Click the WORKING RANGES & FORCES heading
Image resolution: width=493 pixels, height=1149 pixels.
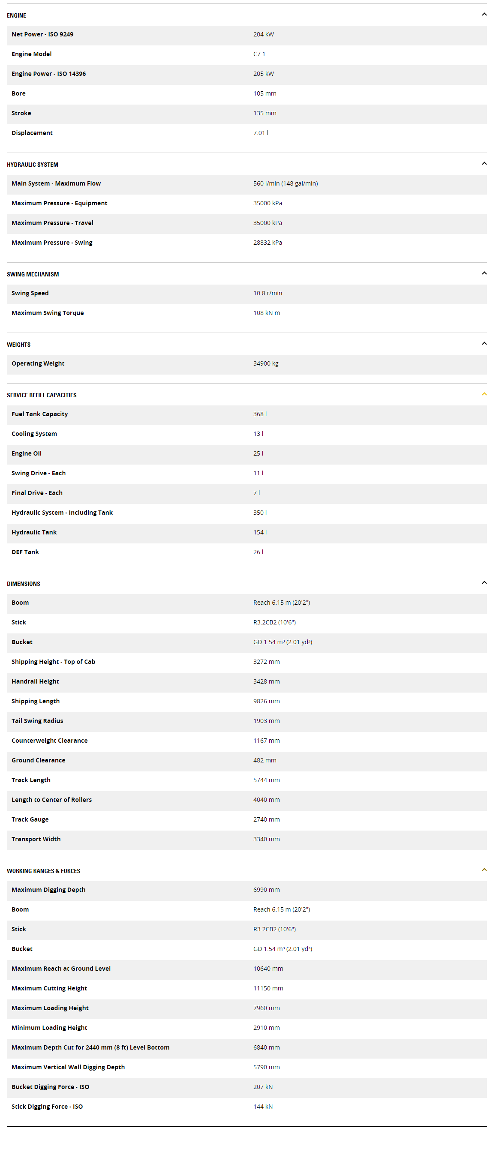coord(44,871)
